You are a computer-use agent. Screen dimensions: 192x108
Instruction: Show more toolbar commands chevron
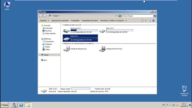126,21
